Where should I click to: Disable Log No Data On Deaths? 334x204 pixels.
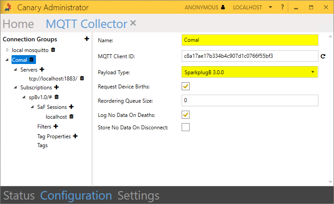click(186, 115)
